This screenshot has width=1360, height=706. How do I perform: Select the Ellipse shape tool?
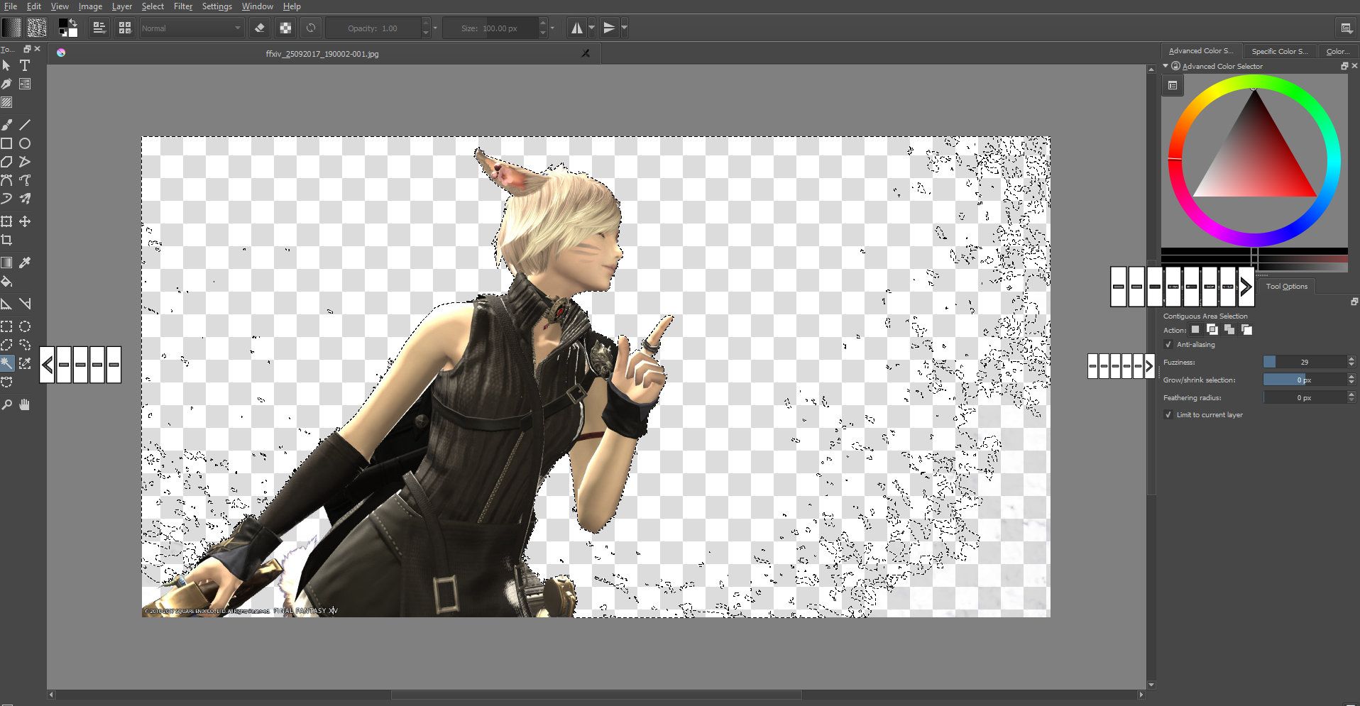coord(25,143)
